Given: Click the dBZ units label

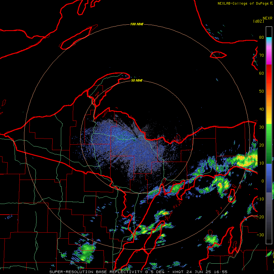Looking at the screenshot, I should click(x=258, y=21).
